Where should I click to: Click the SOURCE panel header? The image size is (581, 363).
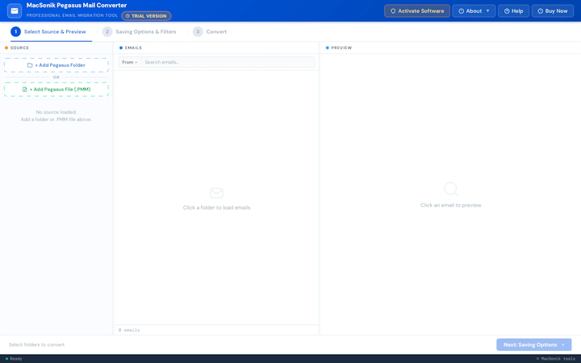[x=17, y=48]
